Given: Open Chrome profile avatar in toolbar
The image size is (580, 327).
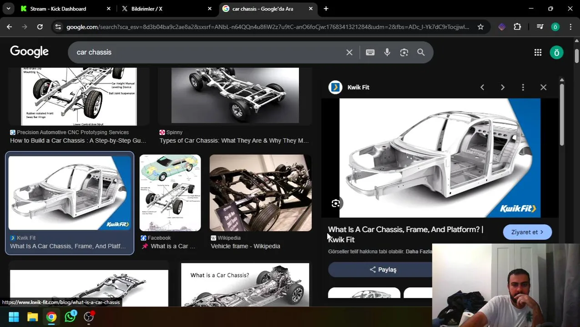Looking at the screenshot, I should [x=555, y=27].
